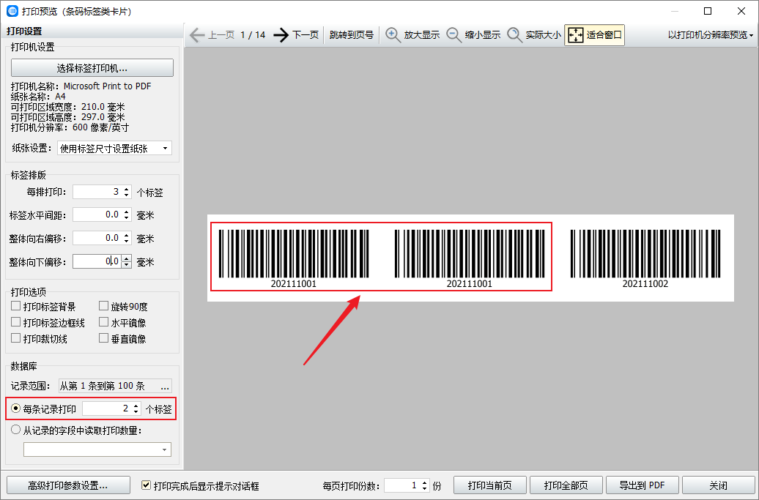This screenshot has height=500, width=759.
Task: Select read print quantity from field option
Action: coord(16,430)
